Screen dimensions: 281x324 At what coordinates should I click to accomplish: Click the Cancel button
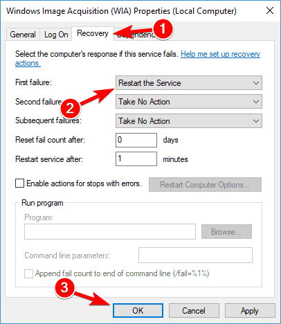point(194,311)
